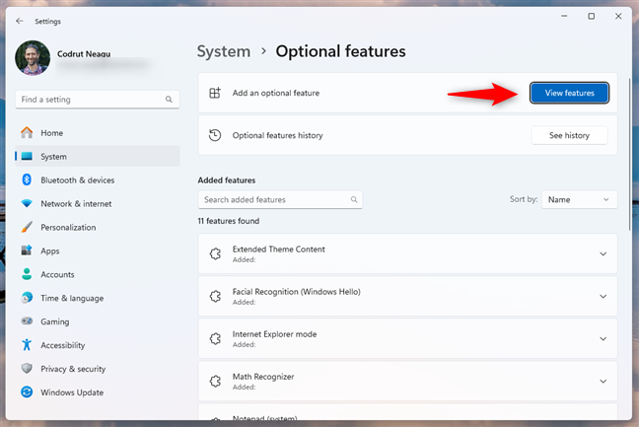Click Facial Recognition (Windows Hello) feature name
The image size is (639, 427).
(296, 292)
